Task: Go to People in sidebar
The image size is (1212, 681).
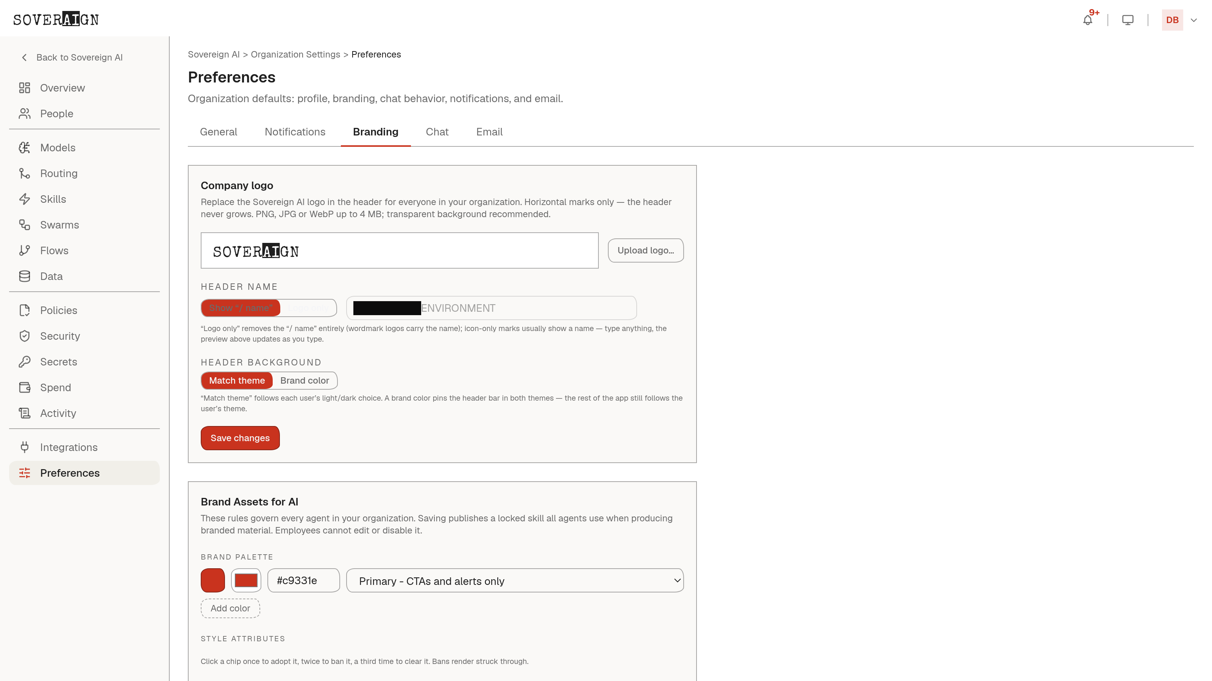Action: [x=84, y=114]
